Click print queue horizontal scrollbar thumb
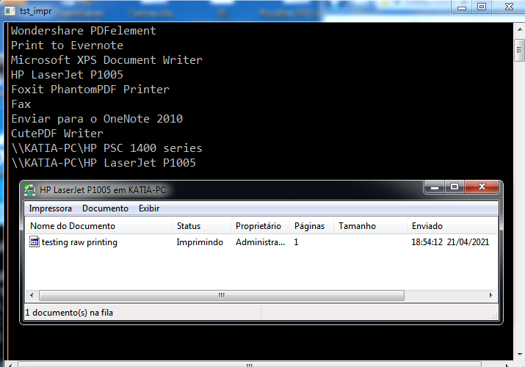This screenshot has height=367, width=525. [222, 295]
